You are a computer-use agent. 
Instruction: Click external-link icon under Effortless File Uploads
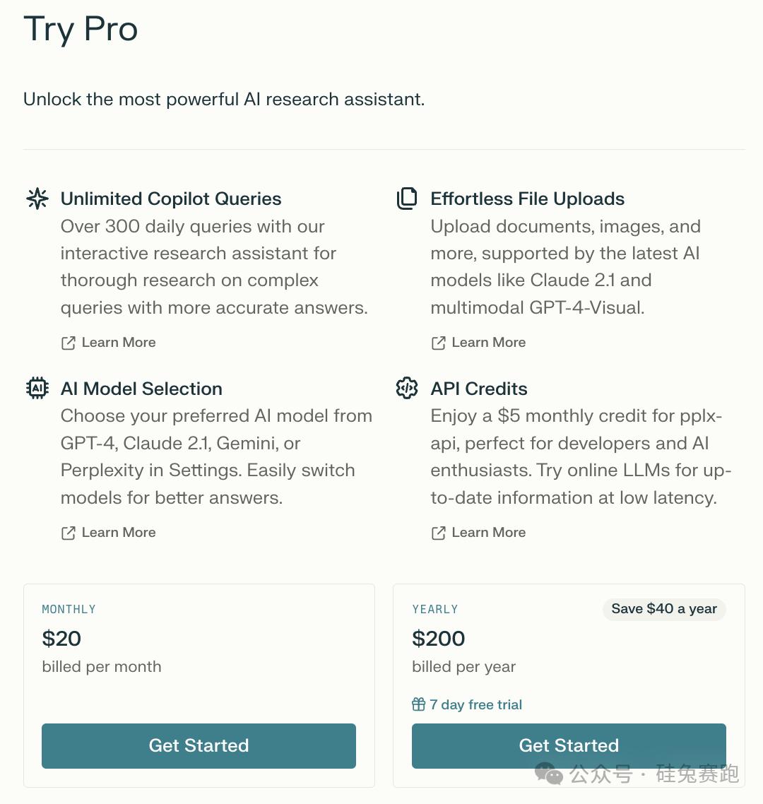[439, 343]
